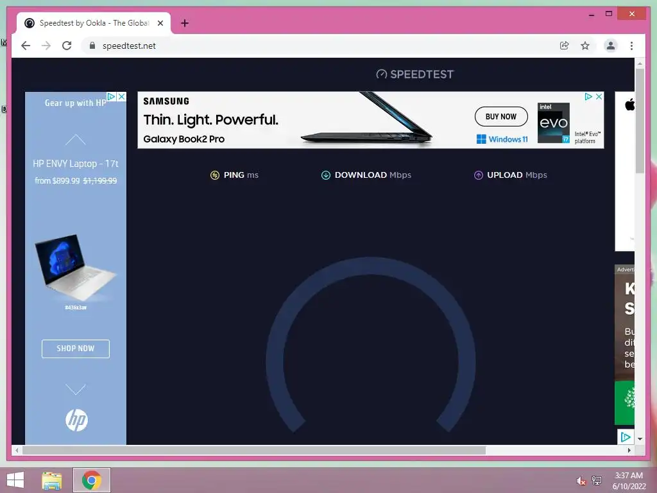Click BUY NOW in the Samsung ad
The width and height of the screenshot is (657, 493).
coord(501,117)
